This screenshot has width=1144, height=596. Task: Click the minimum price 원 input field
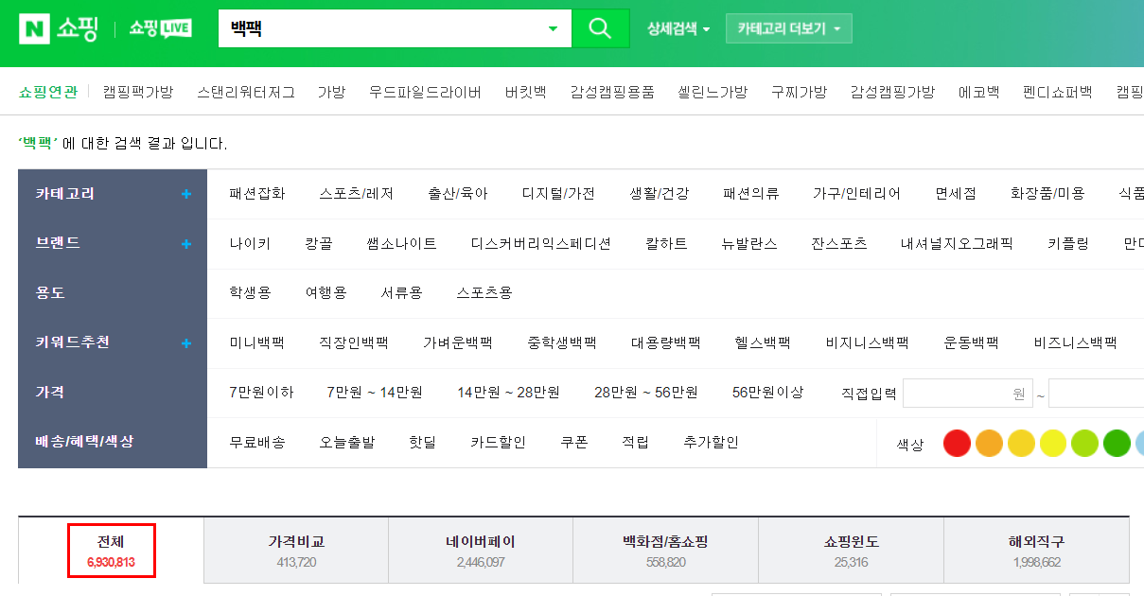tap(968, 393)
